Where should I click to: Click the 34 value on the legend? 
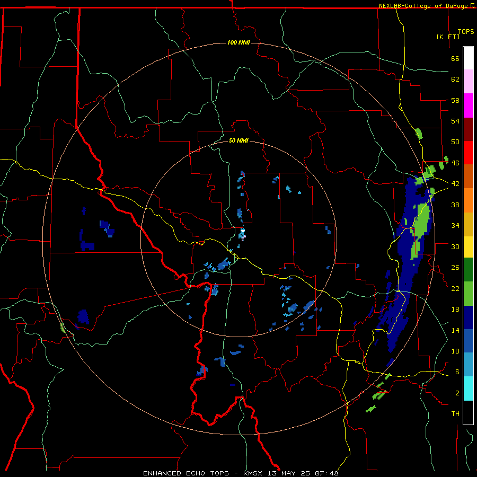455,226
